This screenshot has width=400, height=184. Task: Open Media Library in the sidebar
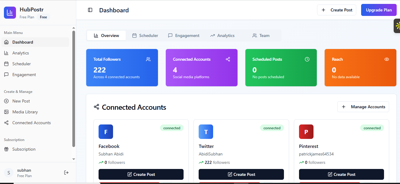(x=35, y=112)
